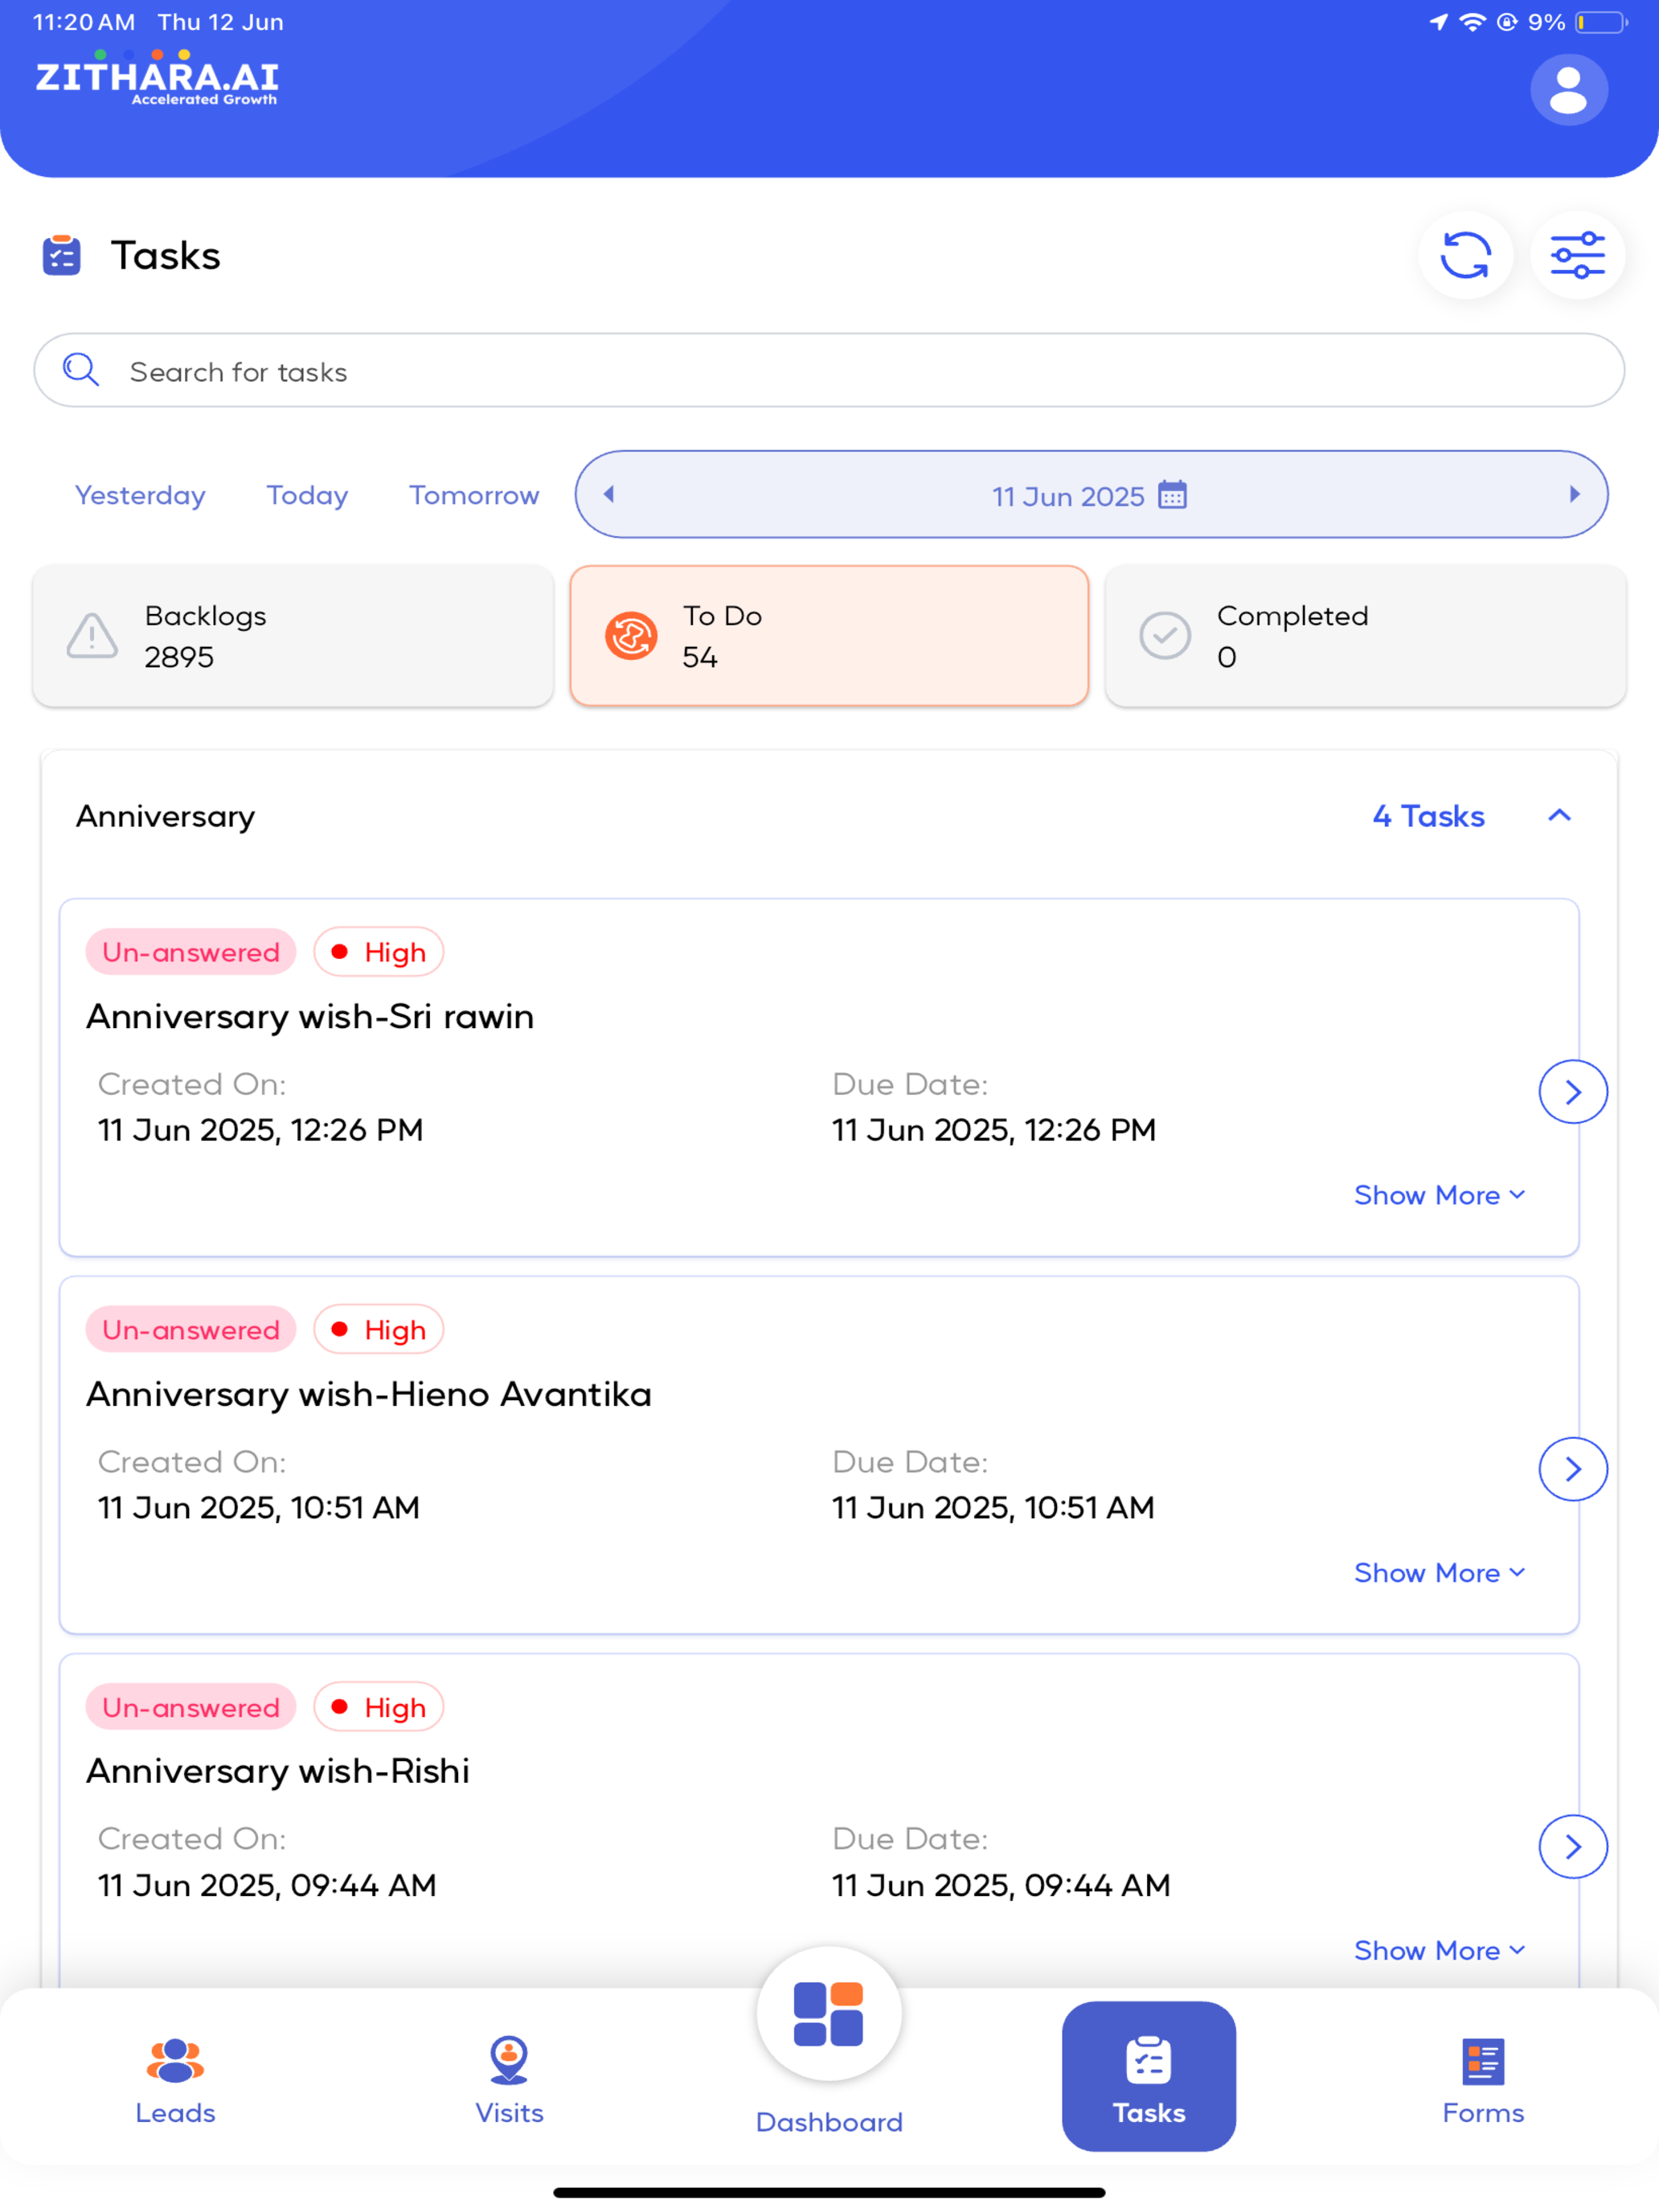
Task: Open the Forms tab
Action: (1482, 2081)
